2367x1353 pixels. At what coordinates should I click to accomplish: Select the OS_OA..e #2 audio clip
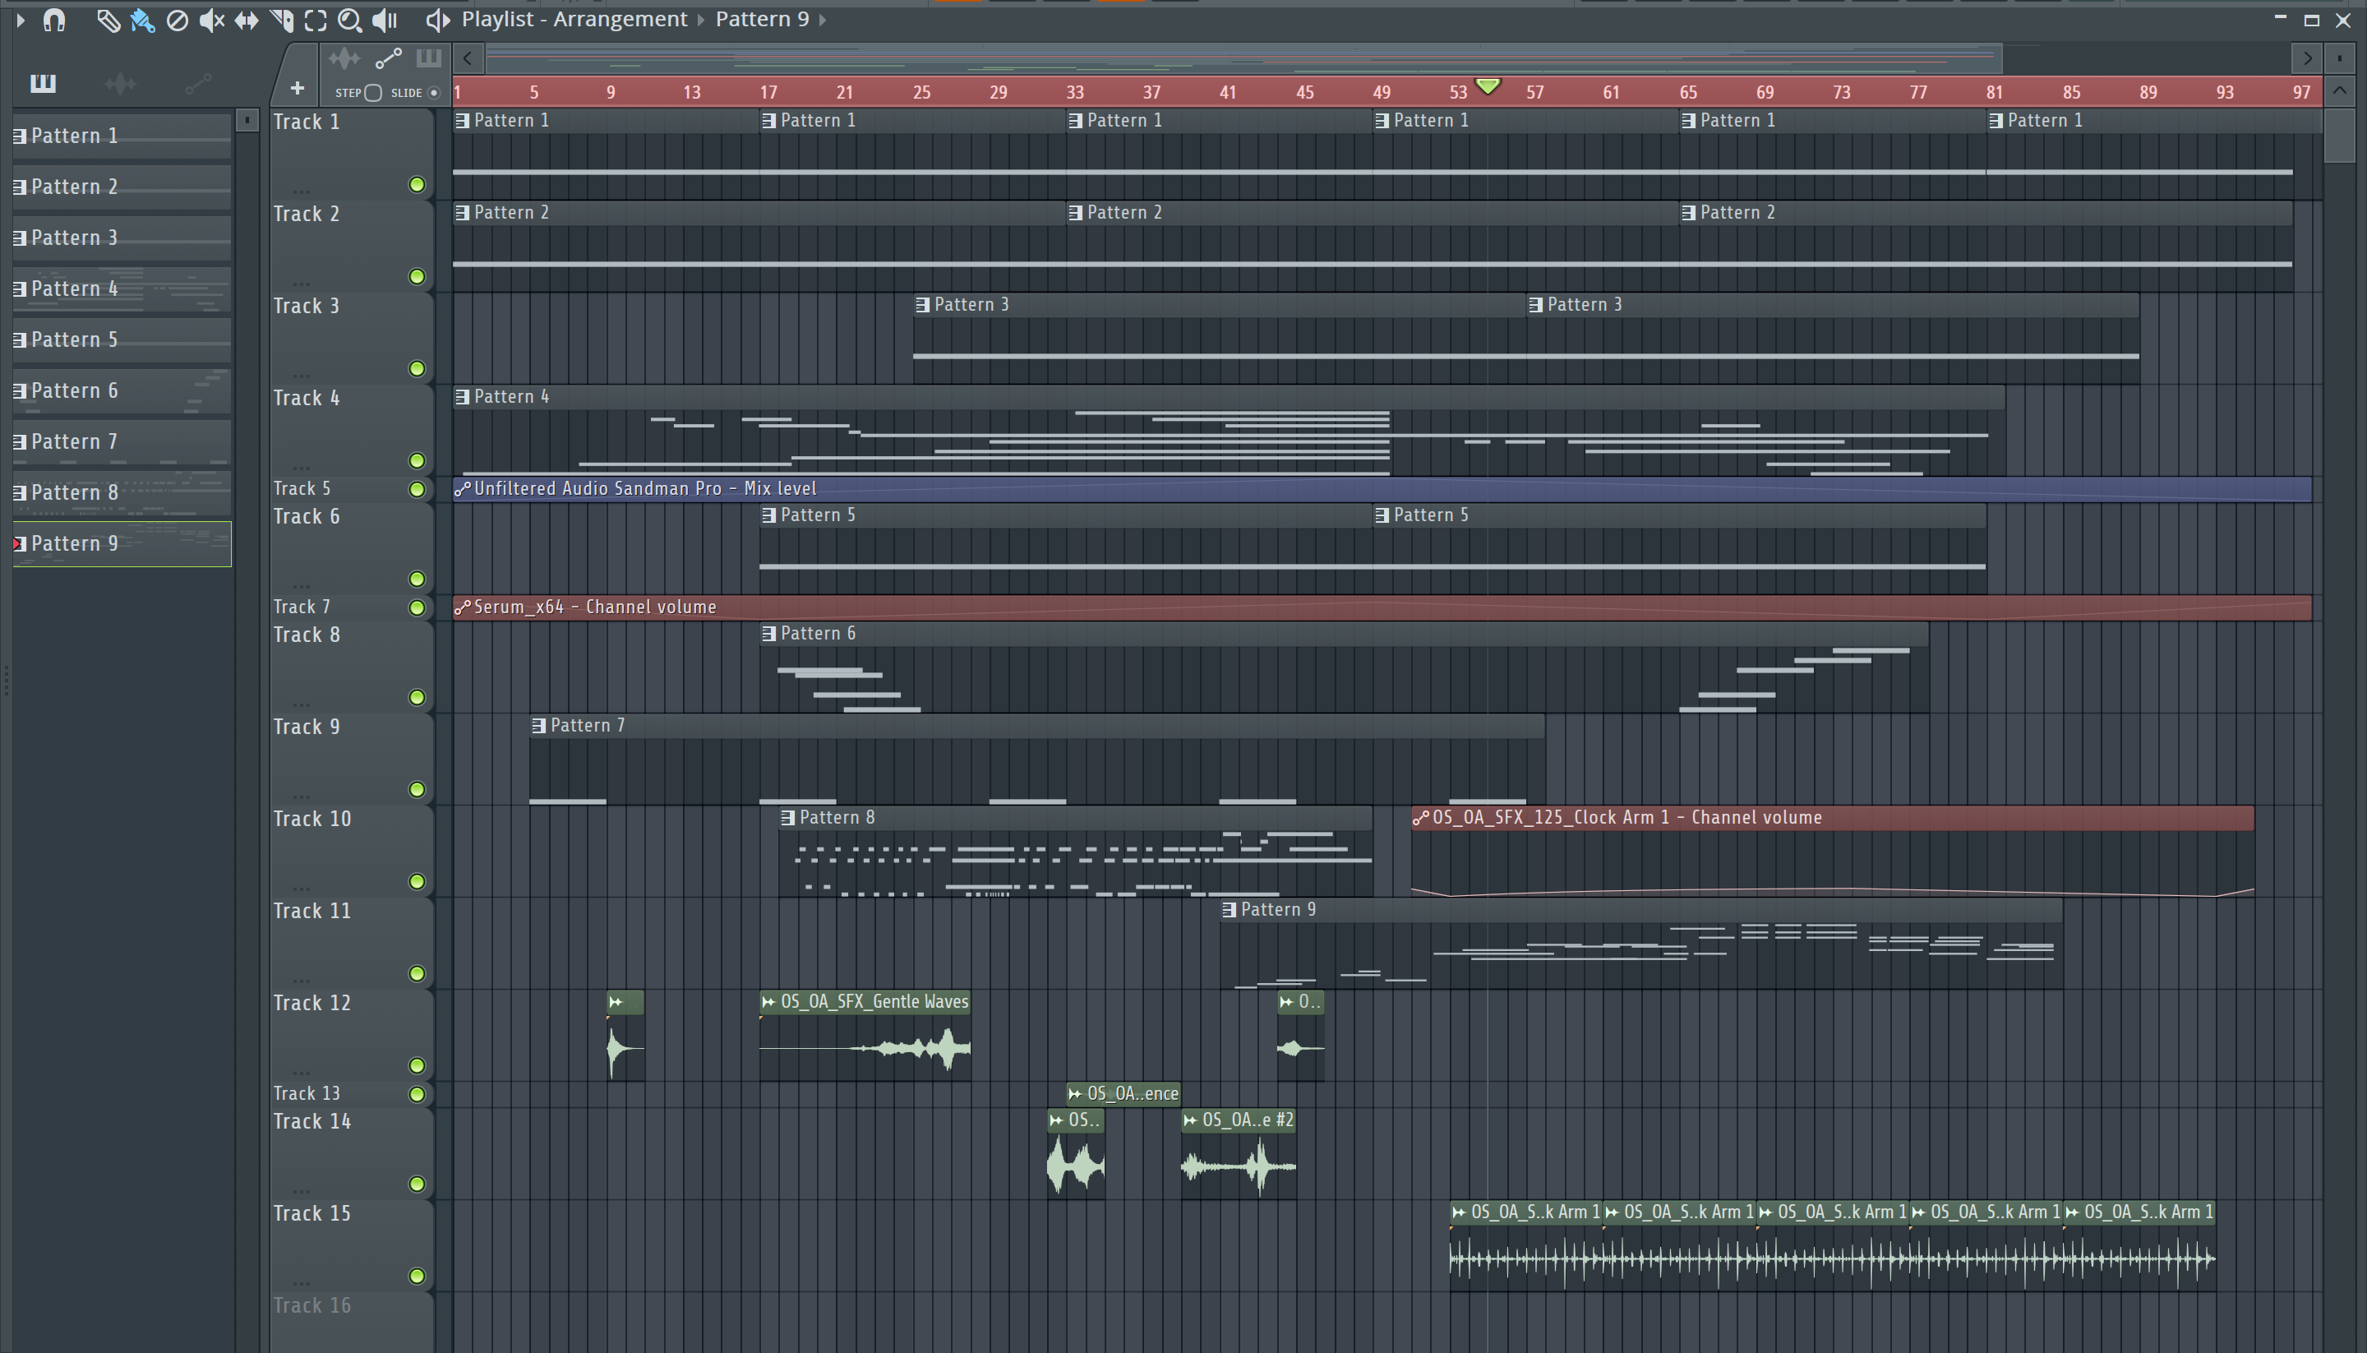1239,1153
